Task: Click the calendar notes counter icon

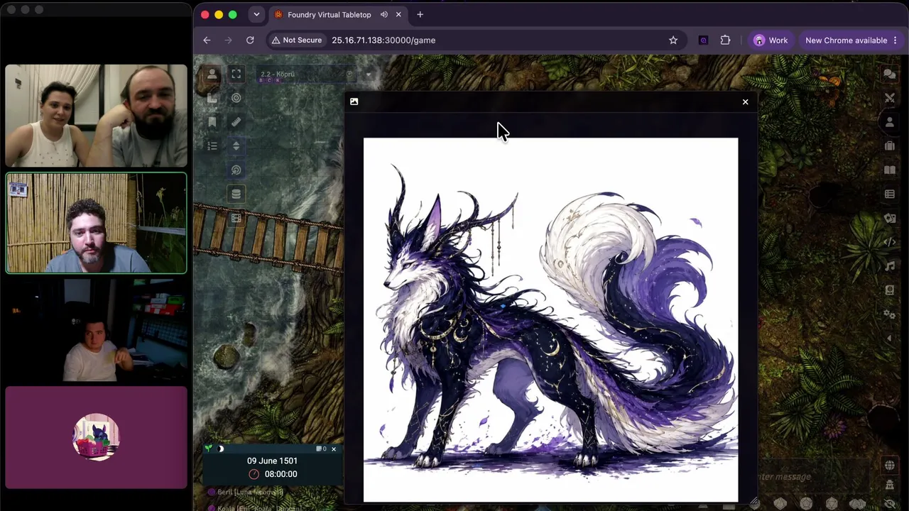Action: pos(321,449)
